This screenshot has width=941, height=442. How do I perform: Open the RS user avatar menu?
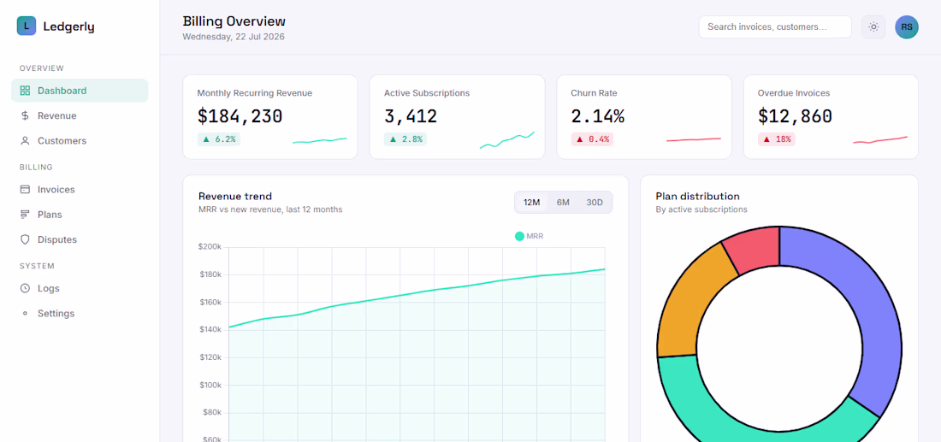pyautogui.click(x=907, y=27)
